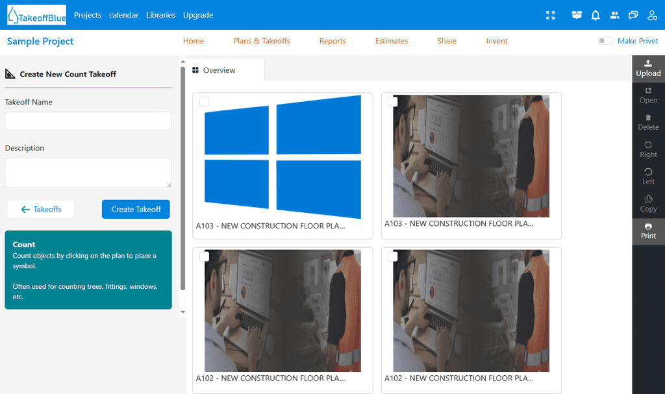Click the first A103 plan title text

coord(270,226)
